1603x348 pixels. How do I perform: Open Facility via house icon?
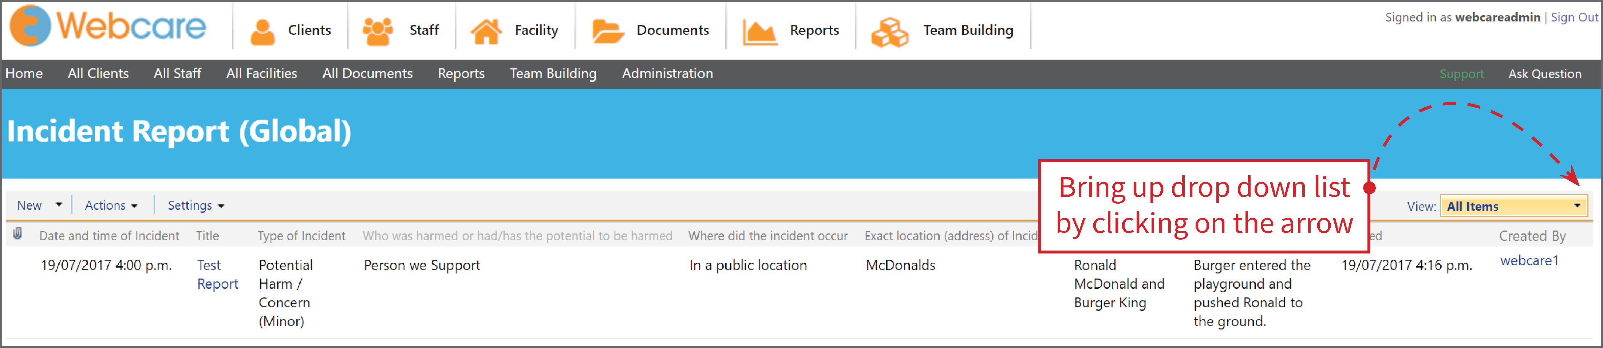pyautogui.click(x=486, y=31)
